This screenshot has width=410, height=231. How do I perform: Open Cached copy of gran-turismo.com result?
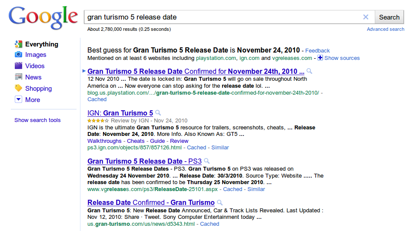click(210, 224)
